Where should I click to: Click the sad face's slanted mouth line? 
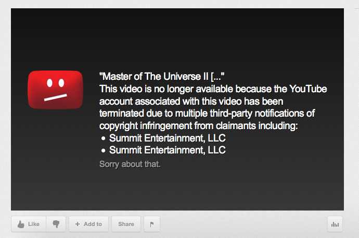[56, 97]
